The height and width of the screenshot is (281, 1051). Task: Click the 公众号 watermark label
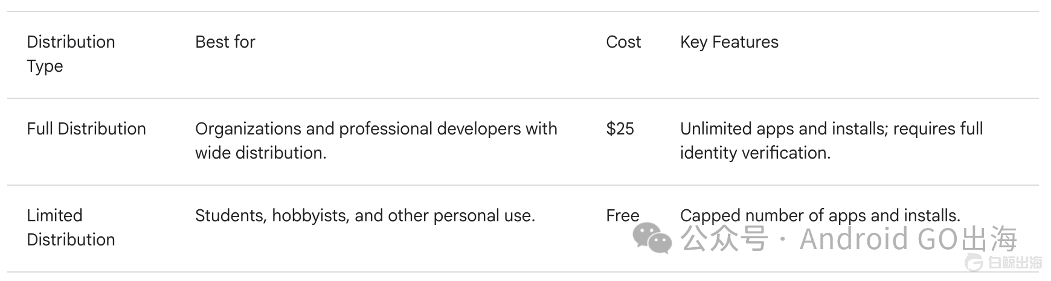coord(724,239)
